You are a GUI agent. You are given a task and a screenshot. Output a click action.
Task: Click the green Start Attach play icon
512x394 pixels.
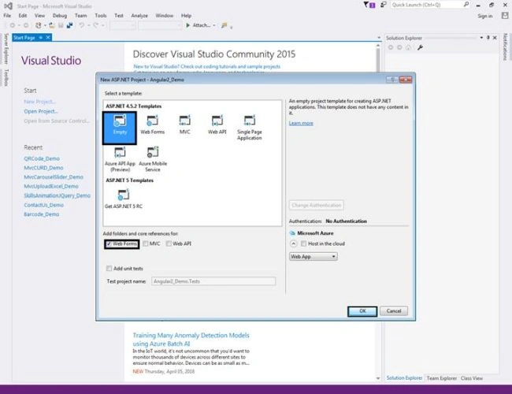pos(188,25)
